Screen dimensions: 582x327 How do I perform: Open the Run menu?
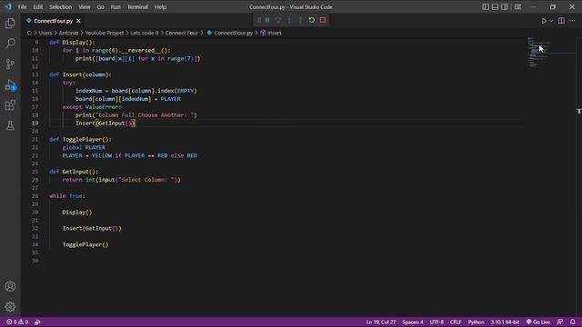point(115,7)
